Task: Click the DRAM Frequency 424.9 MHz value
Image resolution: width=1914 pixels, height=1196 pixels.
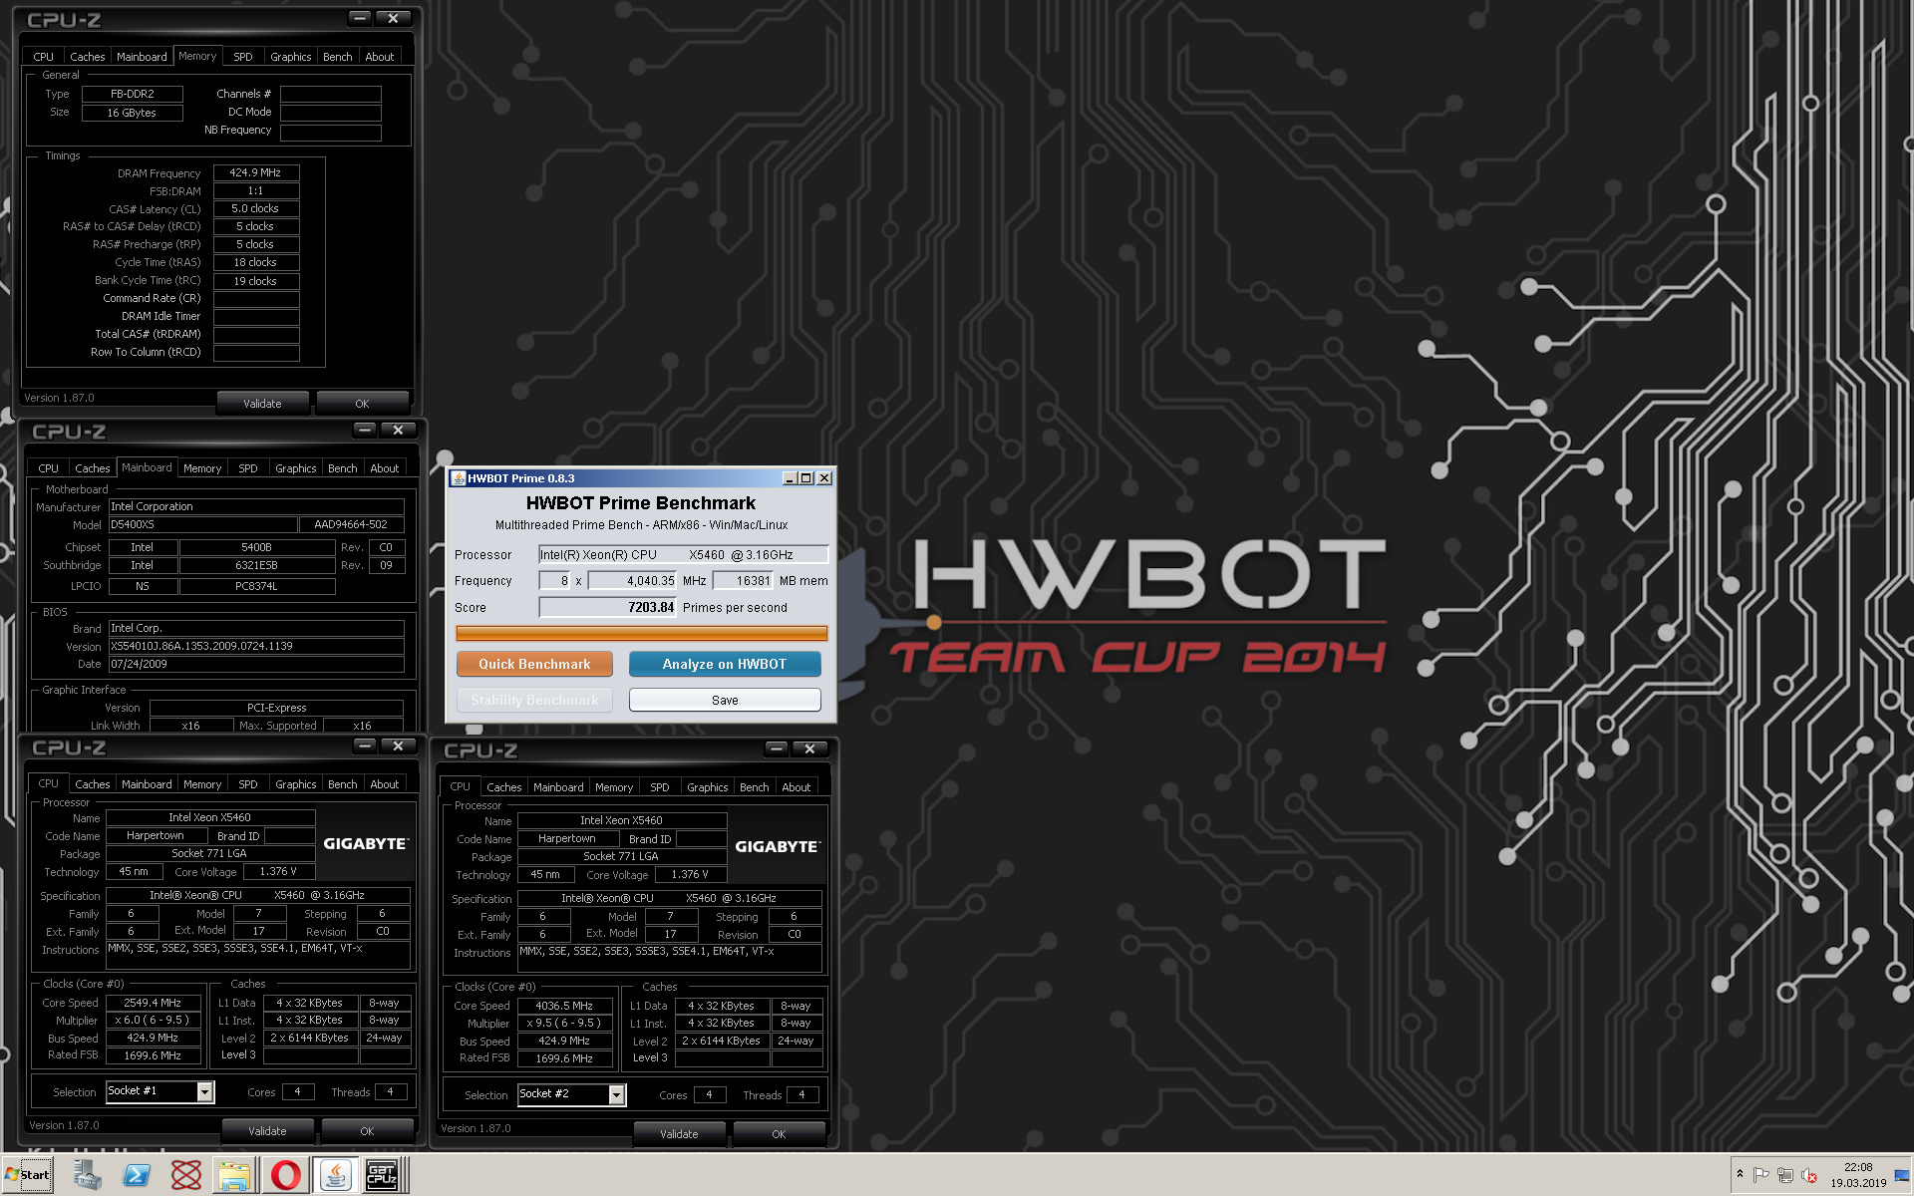Action: click(256, 172)
